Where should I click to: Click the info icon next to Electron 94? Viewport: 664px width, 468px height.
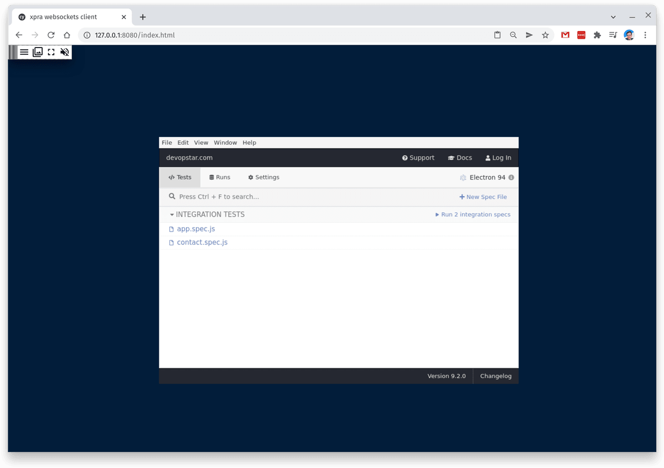(510, 177)
